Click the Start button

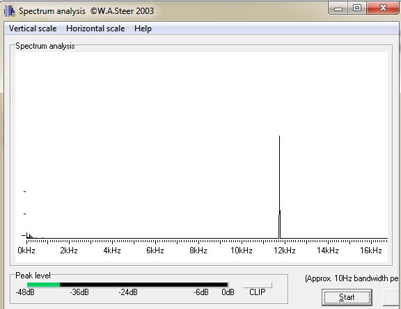pos(347,297)
